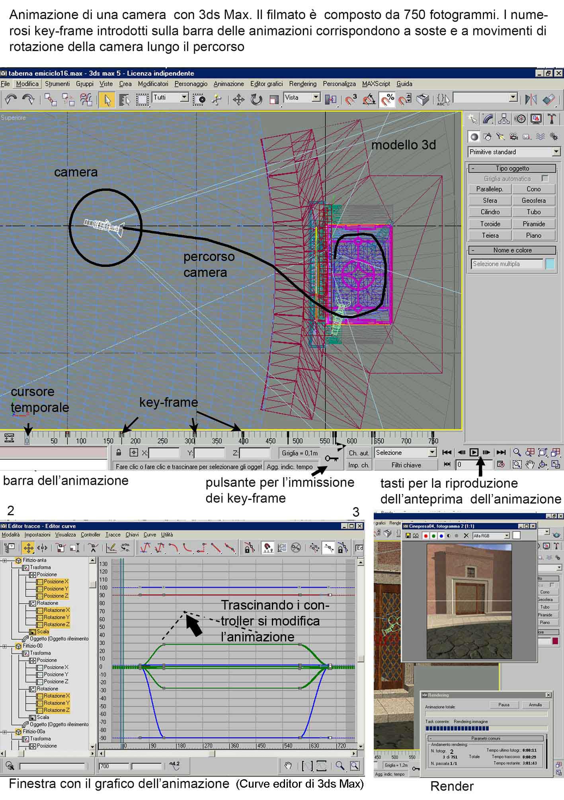Toggle the selection lock padlock

coord(119,453)
